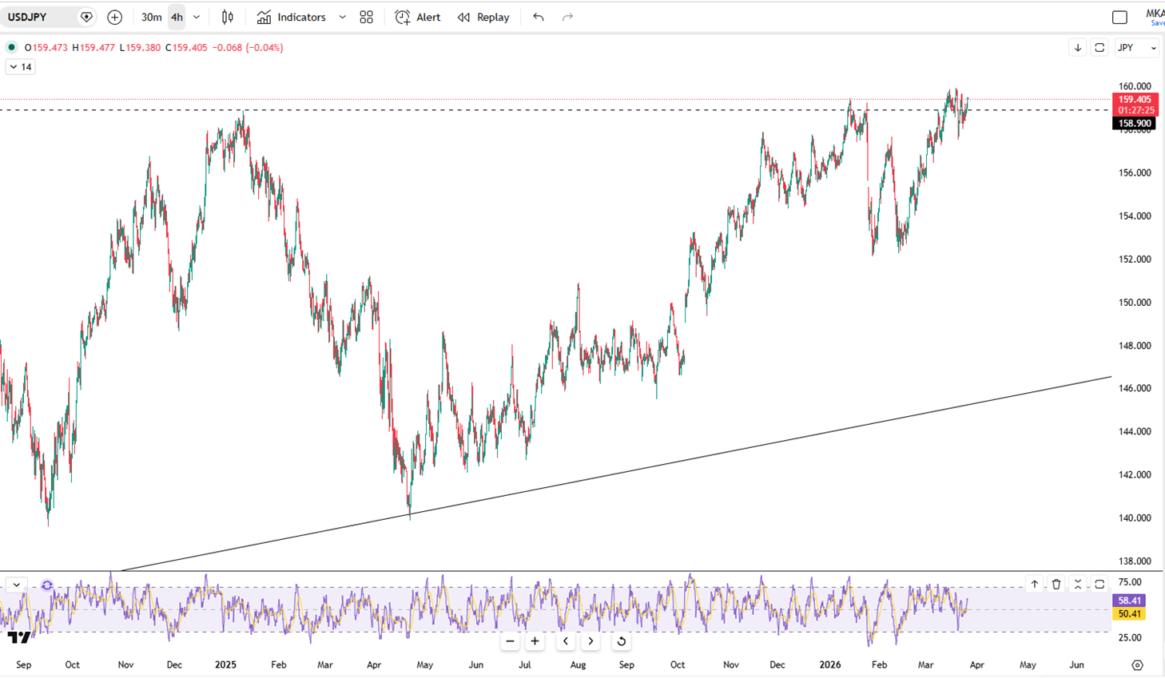The image size is (1165, 678).
Task: Click the add symbol plus icon
Action: (114, 17)
